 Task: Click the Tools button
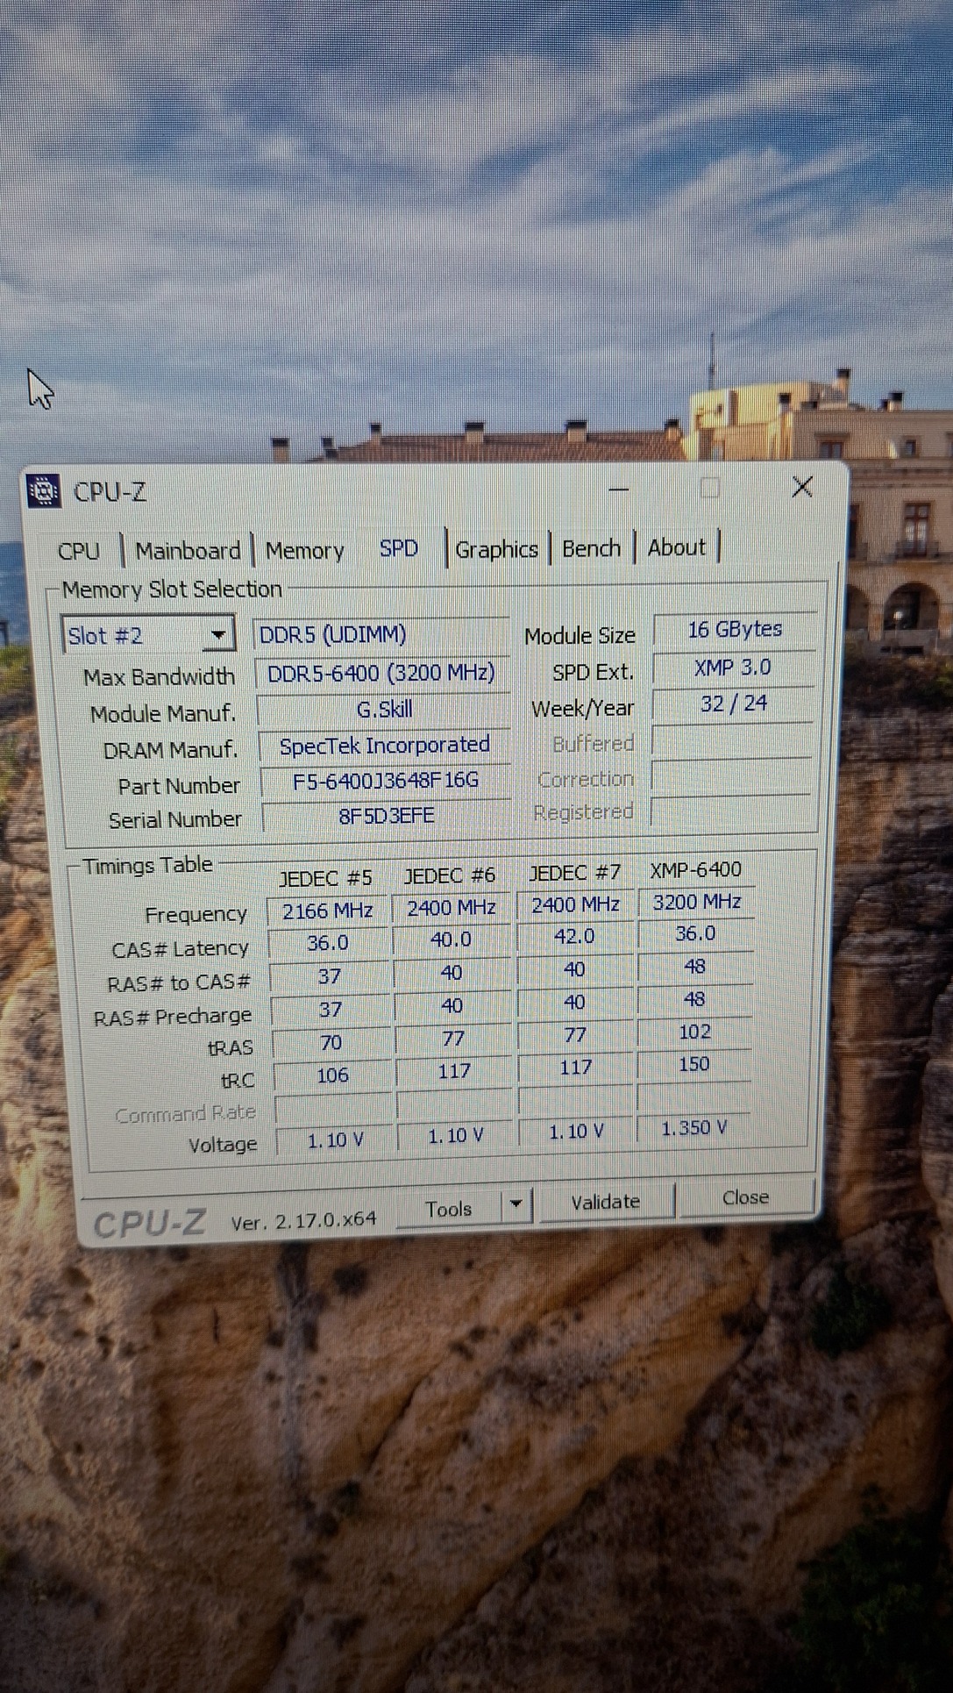[x=449, y=1209]
